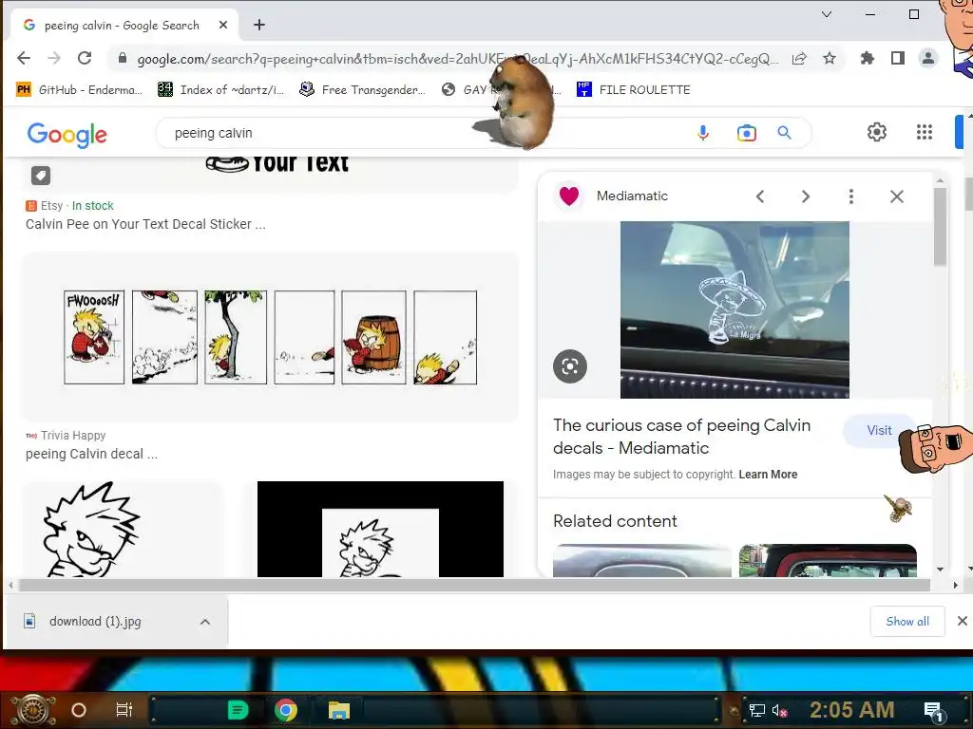Screen dimensions: 973x729
Task: Close the Mediamatic preview panel
Action: point(897,196)
